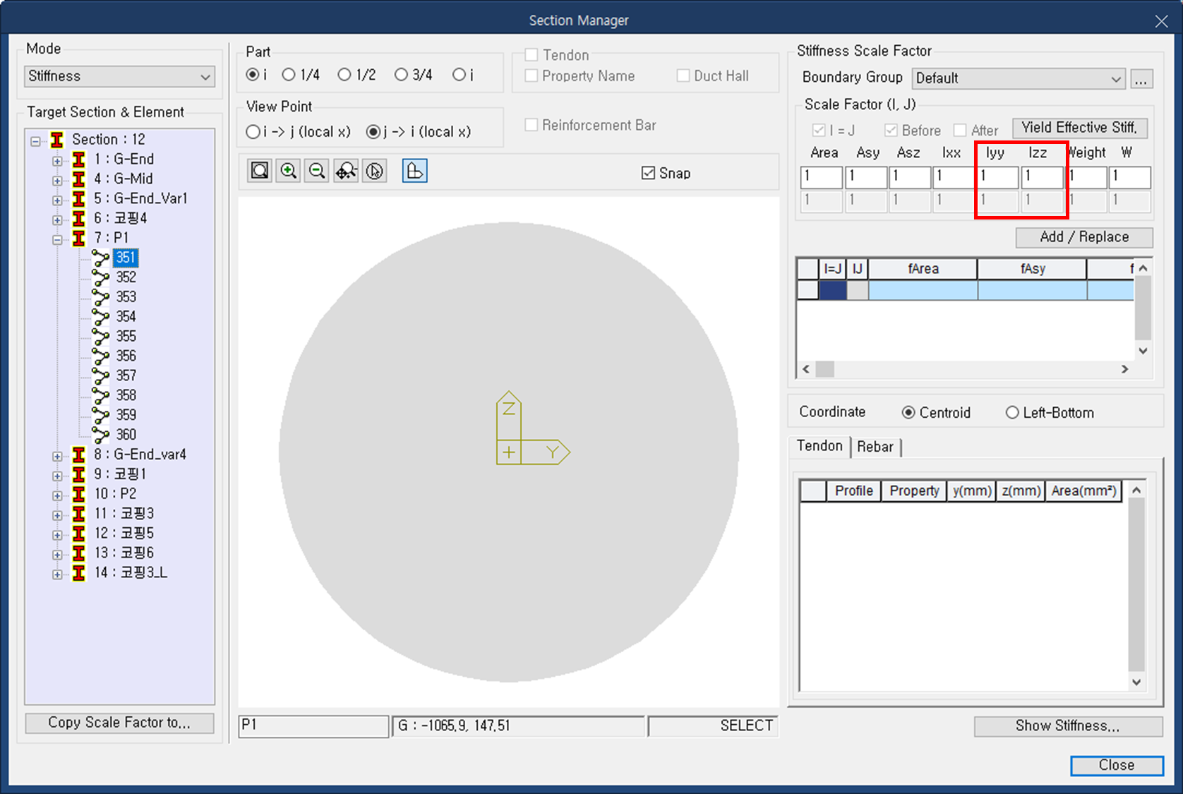Expand the 9 : 코핑1 section node
The height and width of the screenshot is (794, 1183).
(x=57, y=476)
